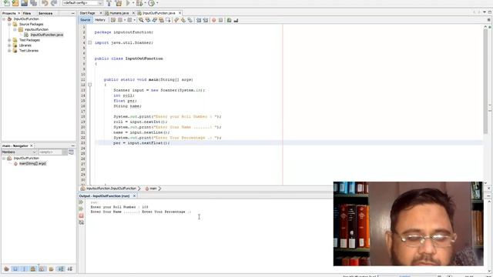Toggle Show Inherited Members in Navigator
This screenshot has width=493, height=277.
point(6,269)
